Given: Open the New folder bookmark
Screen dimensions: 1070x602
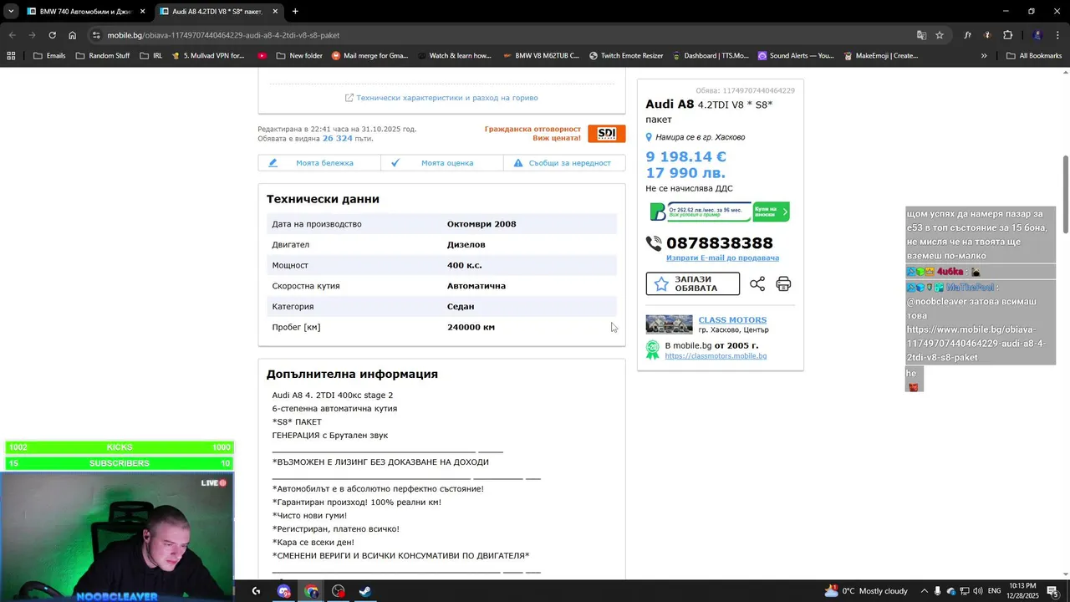Looking at the screenshot, I should [x=299, y=56].
